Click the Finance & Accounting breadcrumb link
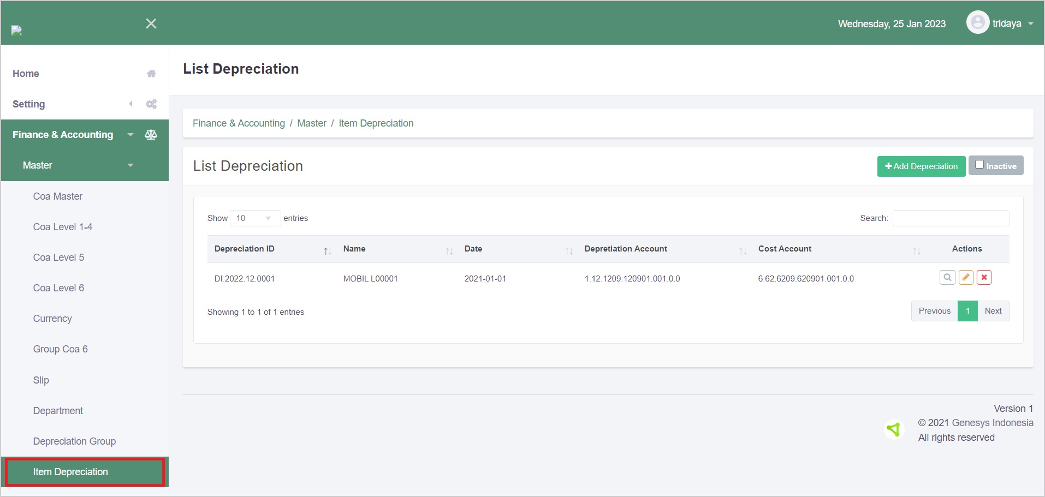 click(239, 123)
